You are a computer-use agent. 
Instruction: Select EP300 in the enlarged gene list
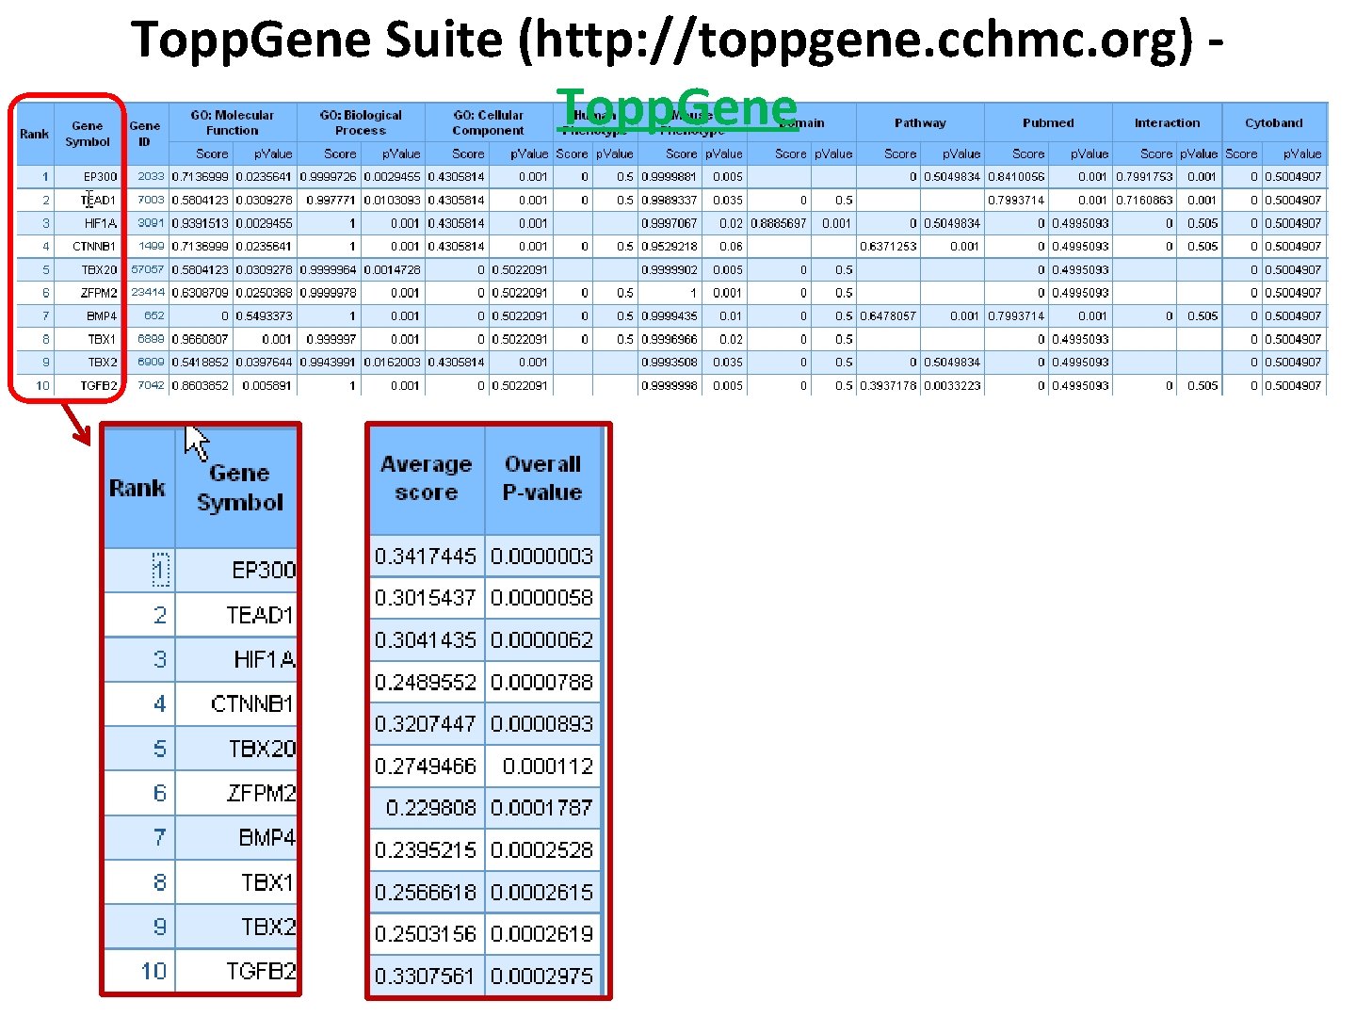point(264,570)
